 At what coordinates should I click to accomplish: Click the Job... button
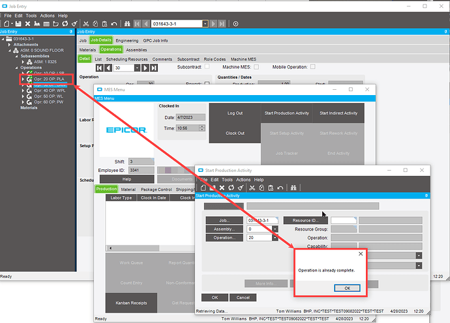coord(224,220)
